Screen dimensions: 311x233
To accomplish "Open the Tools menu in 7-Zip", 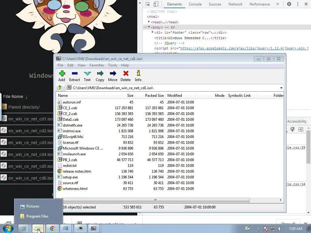I will point(112,65).
